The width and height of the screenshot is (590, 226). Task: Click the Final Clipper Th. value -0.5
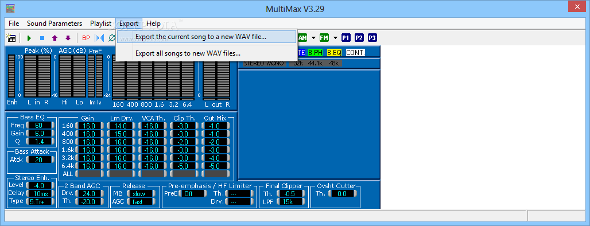291,194
